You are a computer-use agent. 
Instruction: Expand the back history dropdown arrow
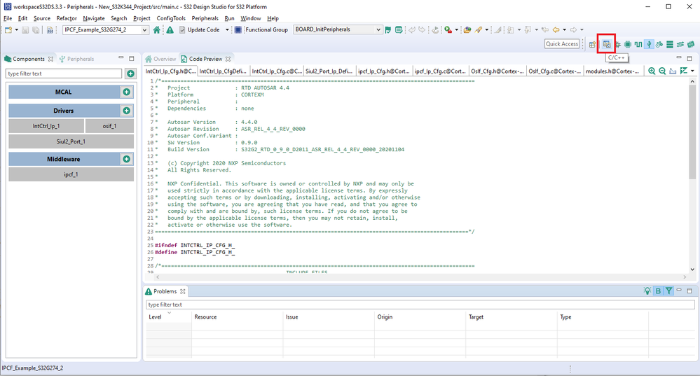(564, 30)
